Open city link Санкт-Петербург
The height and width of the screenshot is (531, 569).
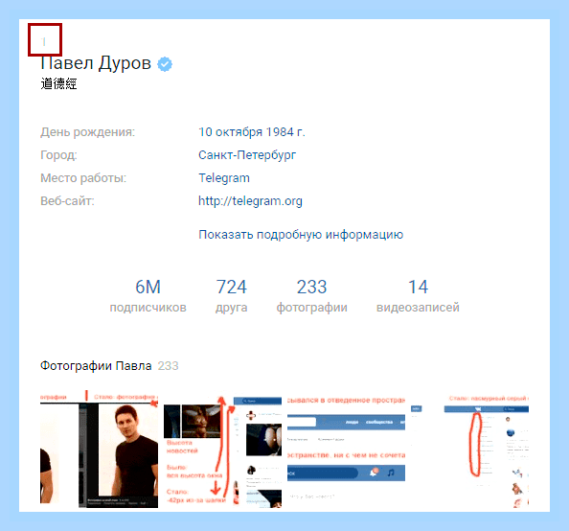pyautogui.click(x=247, y=155)
